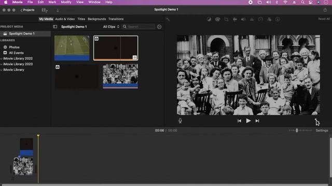Click the browser clip settings circle icon
This screenshot has width=332, height=186.
coord(159,27)
